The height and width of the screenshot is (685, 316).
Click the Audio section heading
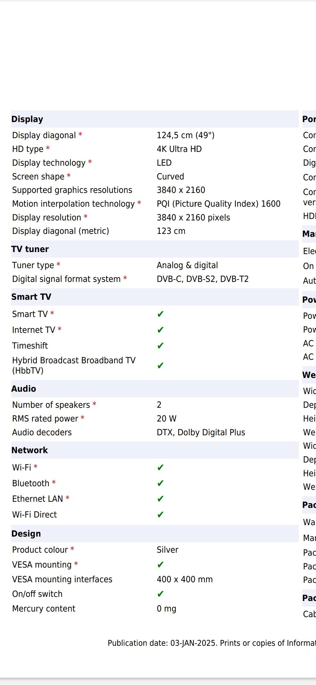click(24, 389)
